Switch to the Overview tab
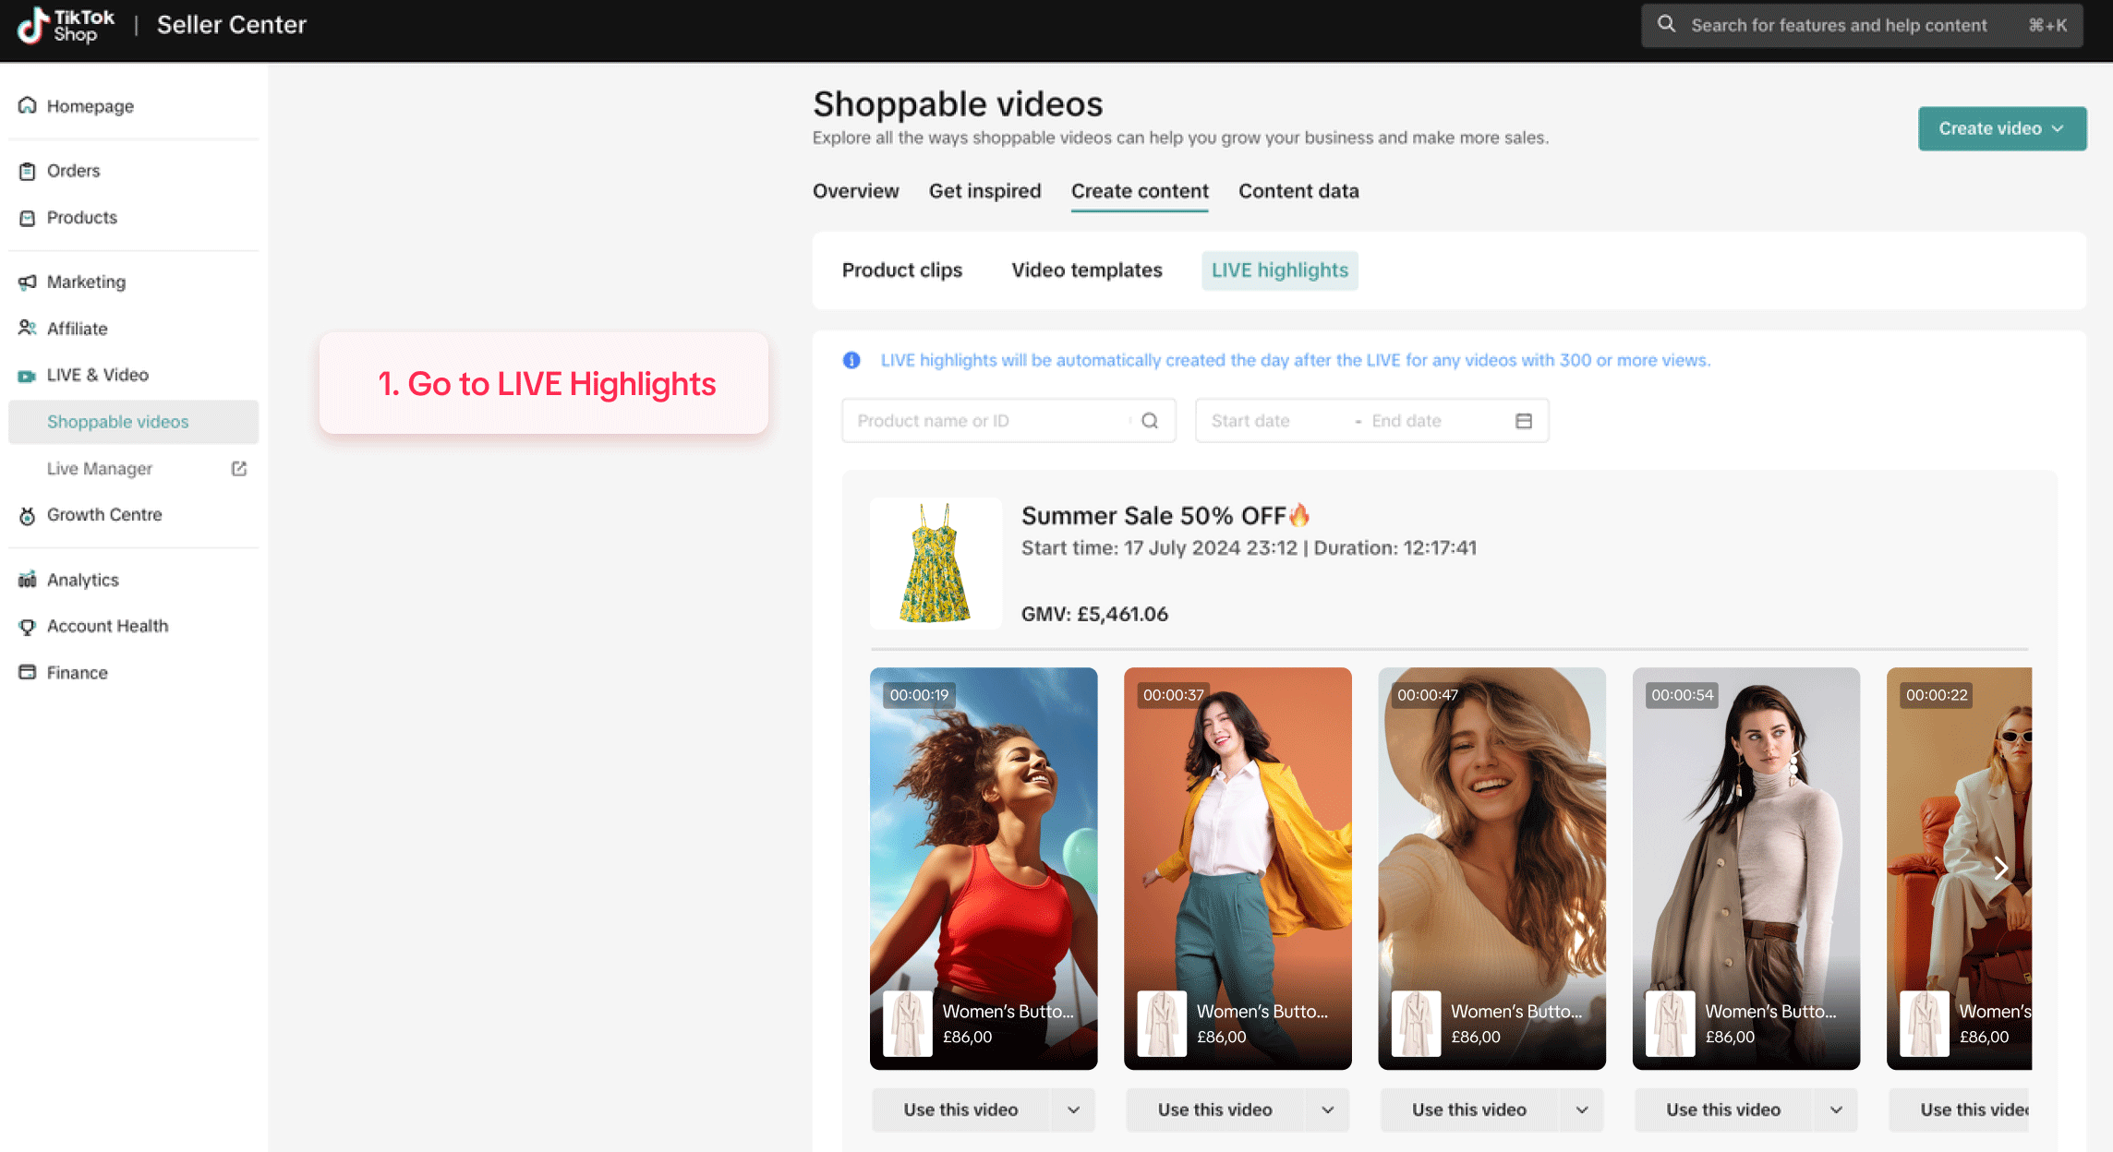The image size is (2113, 1152). pos(855,191)
